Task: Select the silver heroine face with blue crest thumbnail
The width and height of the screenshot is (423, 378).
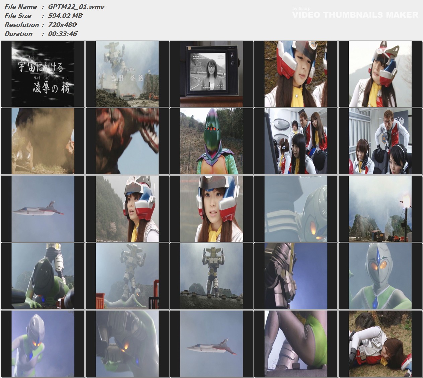Action: pyautogui.click(x=380, y=276)
